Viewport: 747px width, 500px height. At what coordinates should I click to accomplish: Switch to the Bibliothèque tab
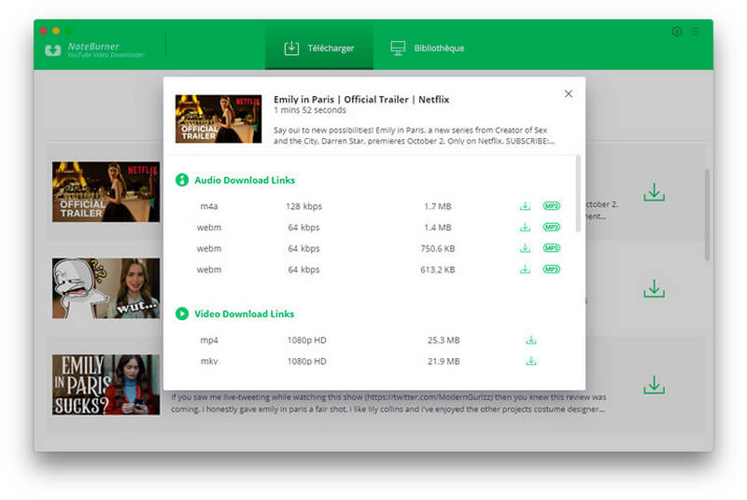point(427,49)
